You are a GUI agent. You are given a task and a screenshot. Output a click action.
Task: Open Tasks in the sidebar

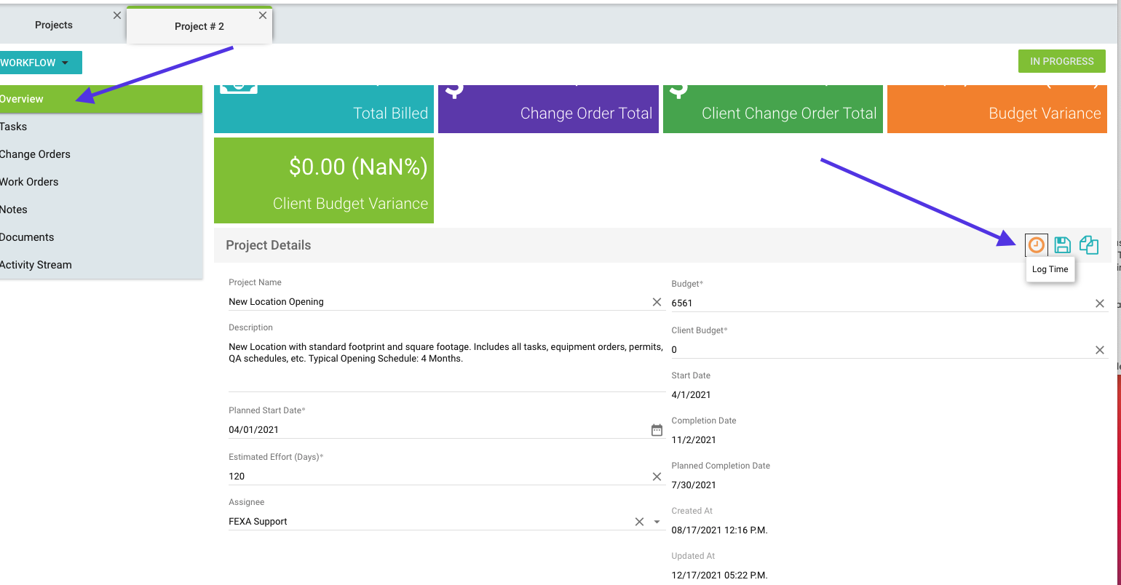pos(15,127)
